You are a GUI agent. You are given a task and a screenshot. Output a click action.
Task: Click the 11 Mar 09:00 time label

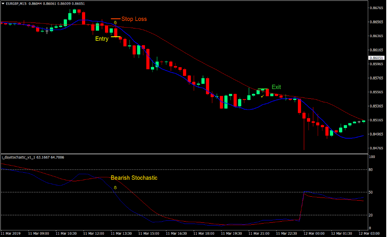[x=38, y=233]
